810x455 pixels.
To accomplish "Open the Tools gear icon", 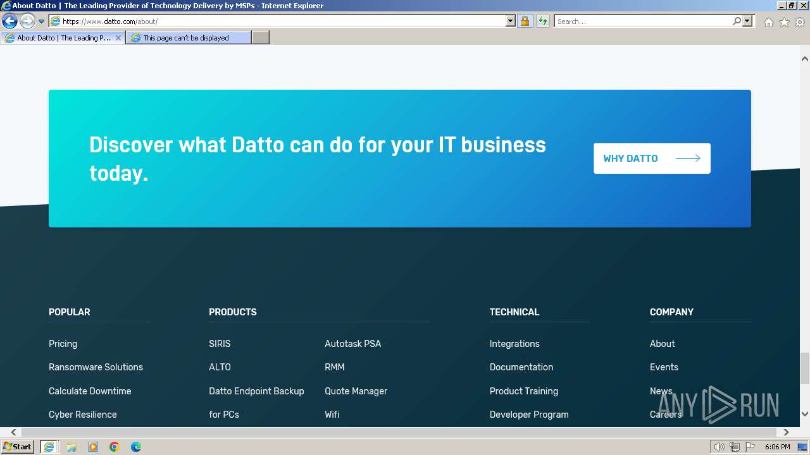I will [800, 22].
